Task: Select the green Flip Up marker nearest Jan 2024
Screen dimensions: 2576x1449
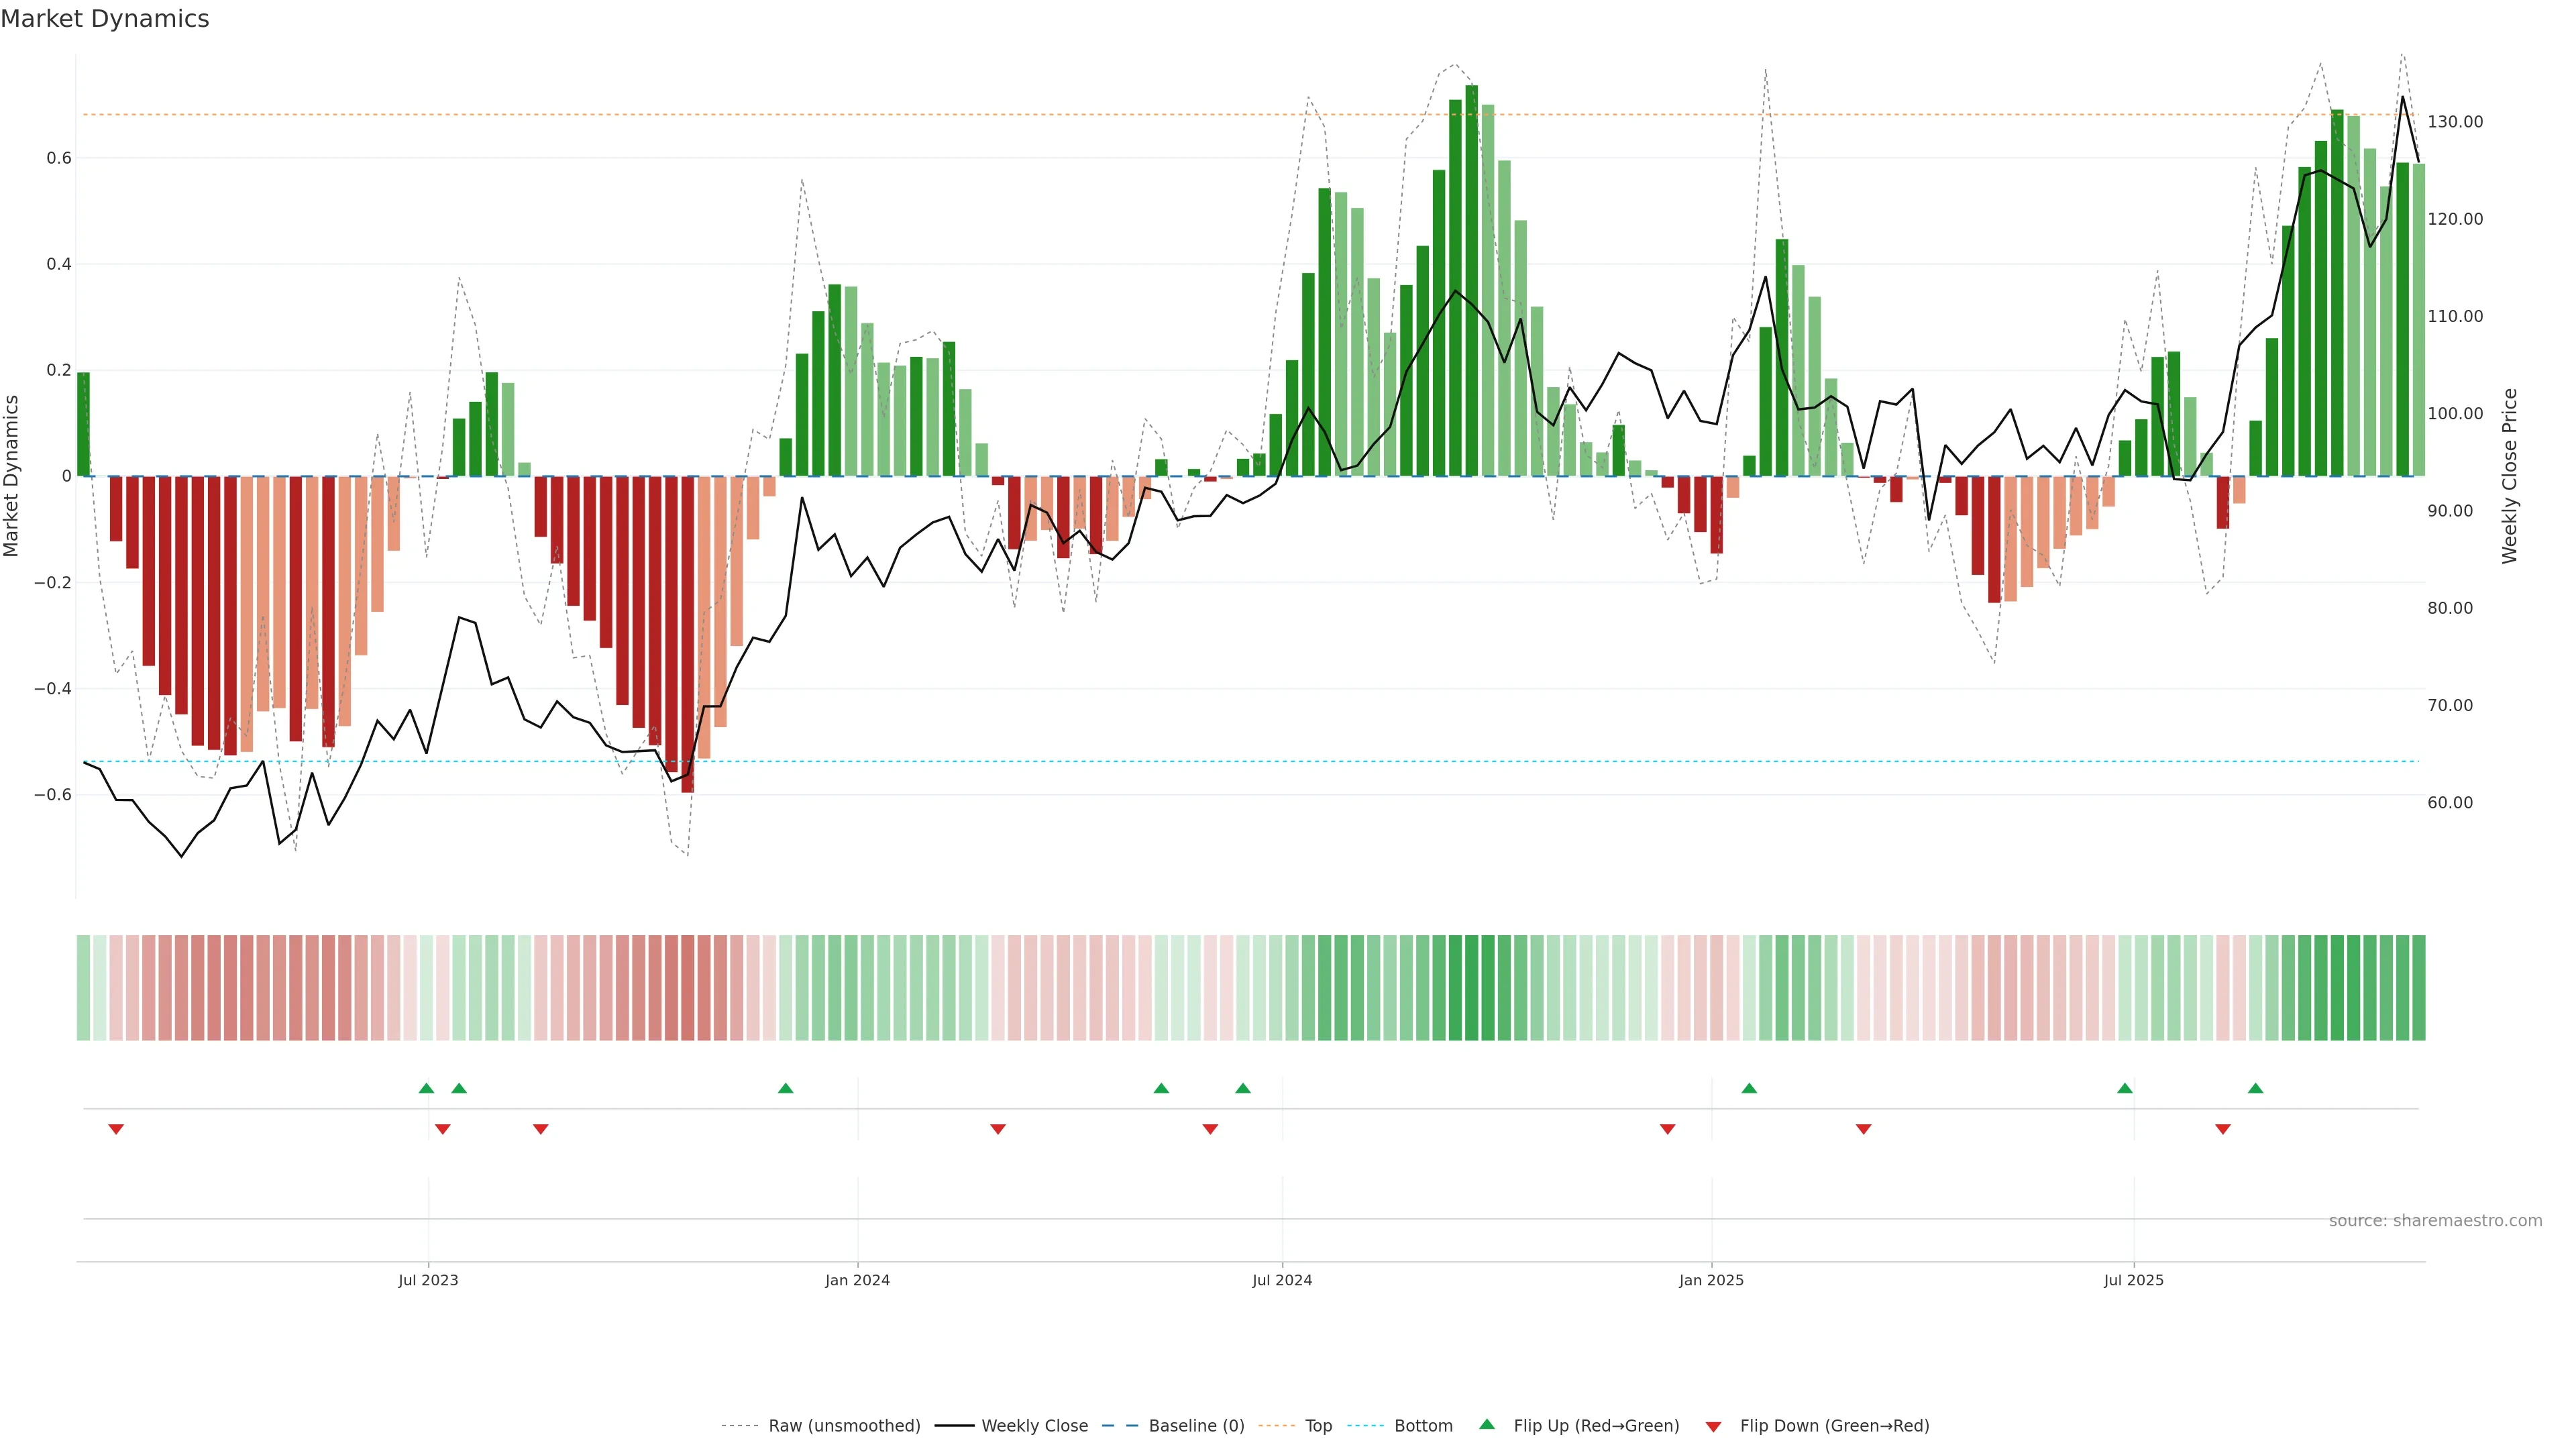Action: pos(785,1088)
